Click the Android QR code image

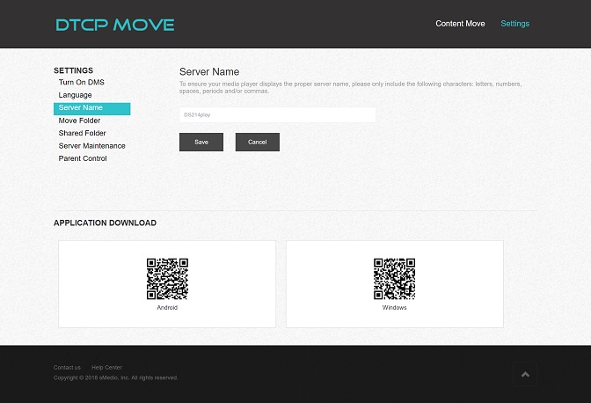(x=167, y=279)
